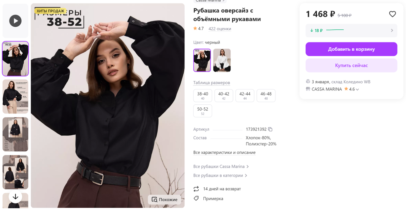Image resolution: width=406 pixels, height=213 pixels.
Task: Select the black color swatch
Action: (202, 60)
